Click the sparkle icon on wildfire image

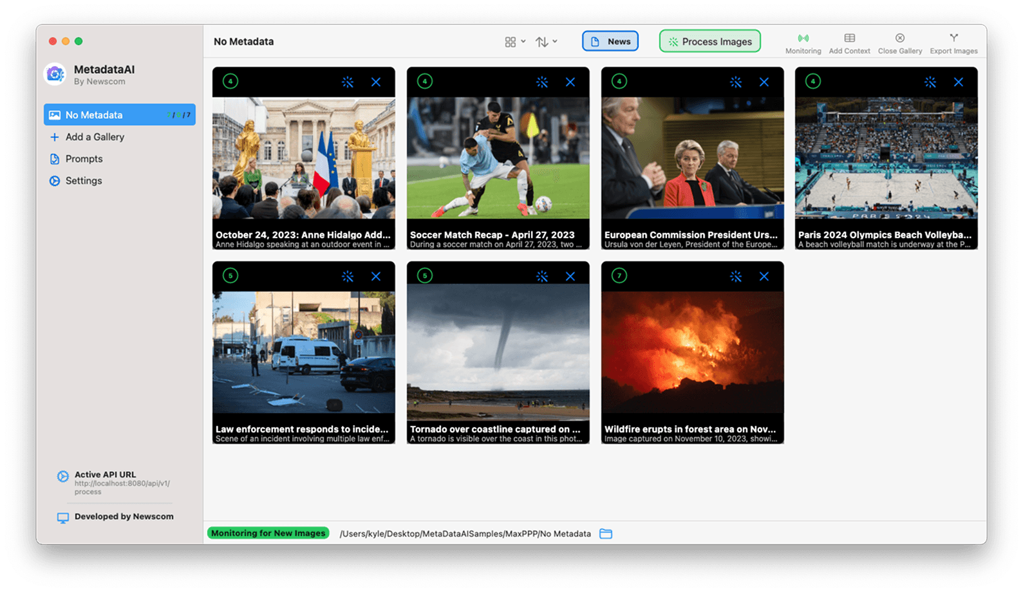coord(736,277)
